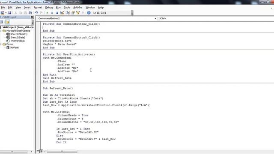This screenshot has height=154, width=274.
Task: Toggle Design Mode icon
Action: pos(62,13)
